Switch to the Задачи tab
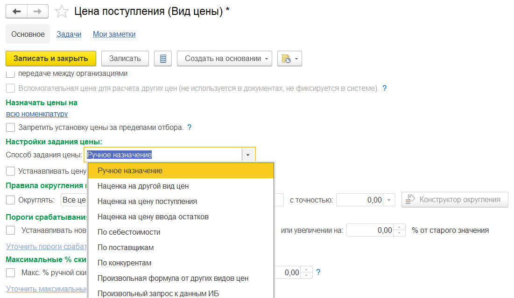This screenshot has width=514, height=298. (69, 34)
